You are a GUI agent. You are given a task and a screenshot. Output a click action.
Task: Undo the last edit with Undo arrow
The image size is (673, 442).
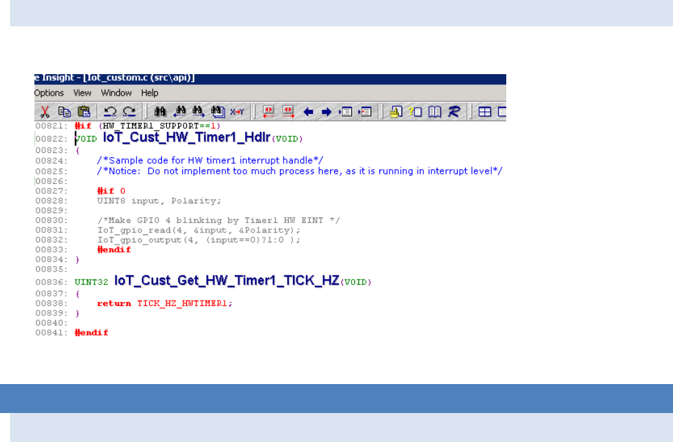tap(110, 112)
